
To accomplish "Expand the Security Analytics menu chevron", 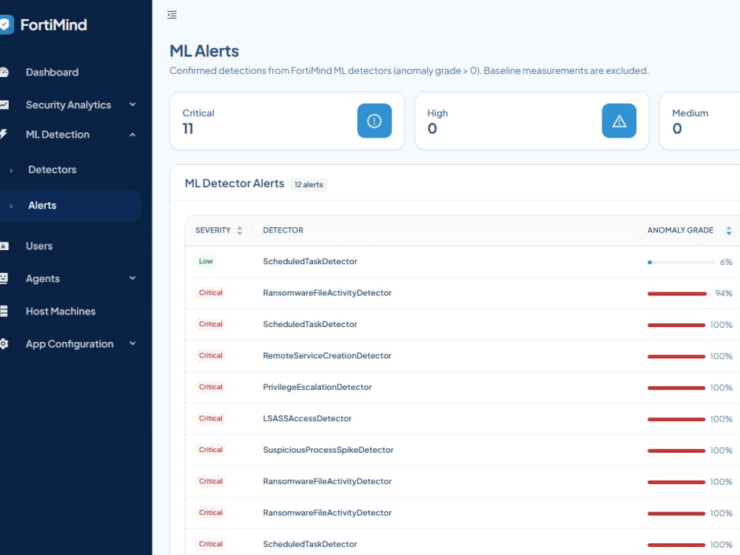I will [132, 105].
